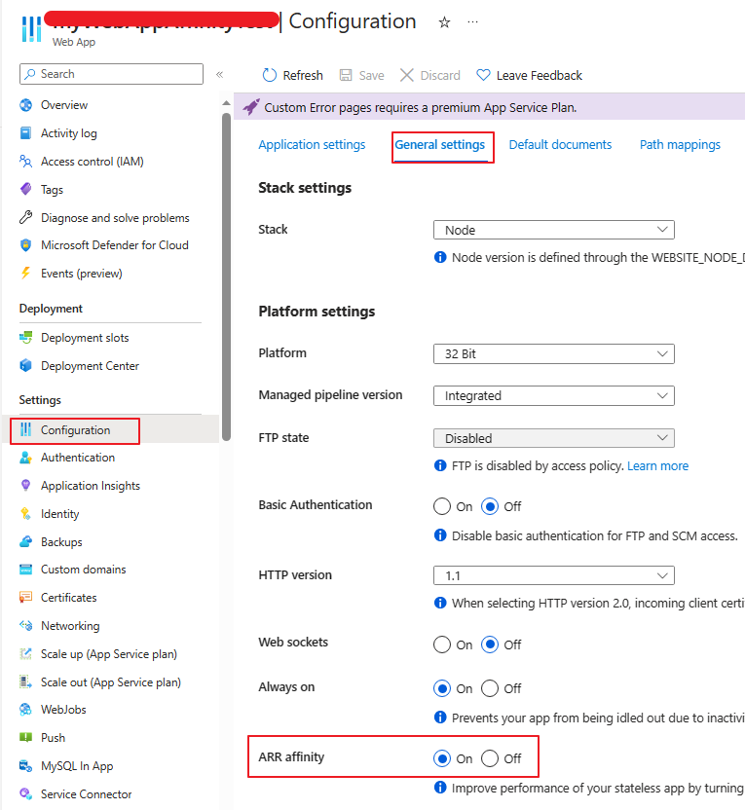Open the Platform dropdown showing 32 Bit
The image size is (745, 810).
tap(554, 353)
